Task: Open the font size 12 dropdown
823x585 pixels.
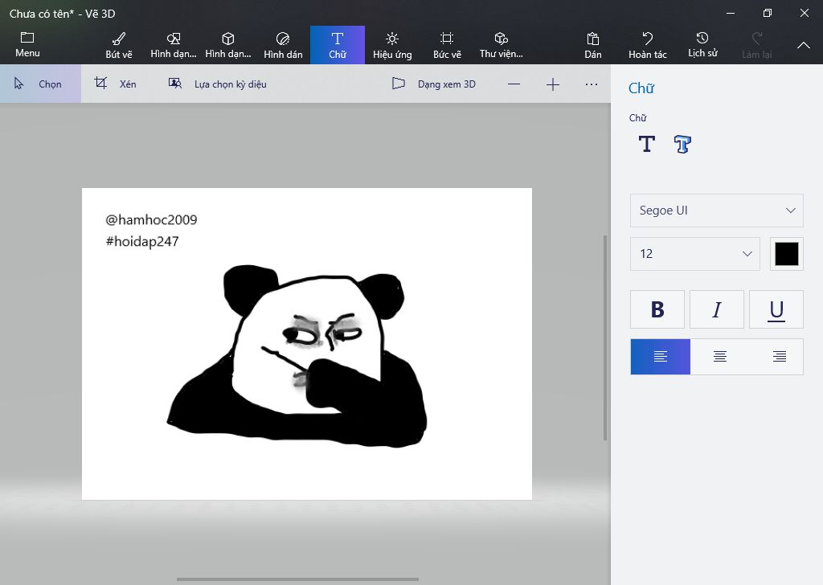Action: click(695, 254)
